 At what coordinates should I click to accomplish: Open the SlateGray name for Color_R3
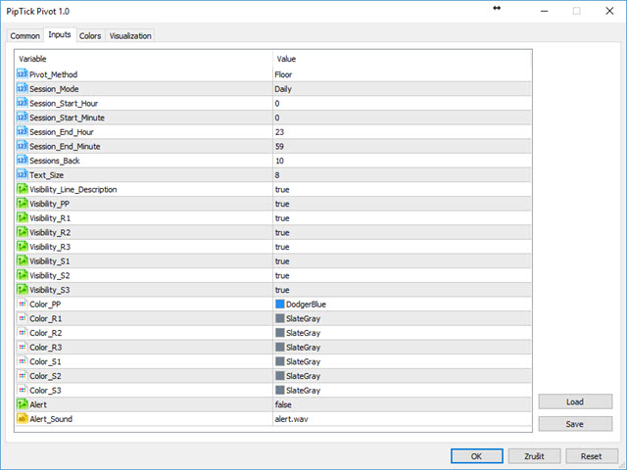[x=303, y=348]
